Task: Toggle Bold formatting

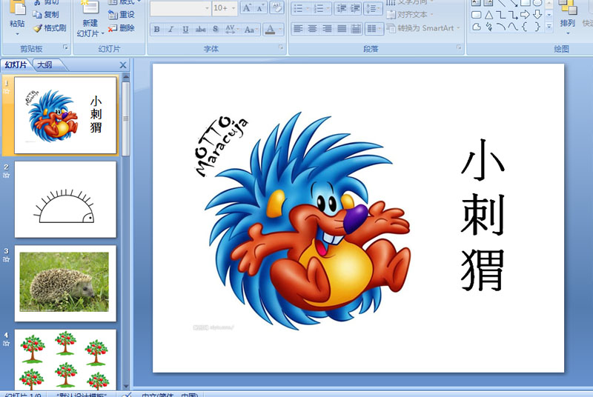Action: click(156, 29)
